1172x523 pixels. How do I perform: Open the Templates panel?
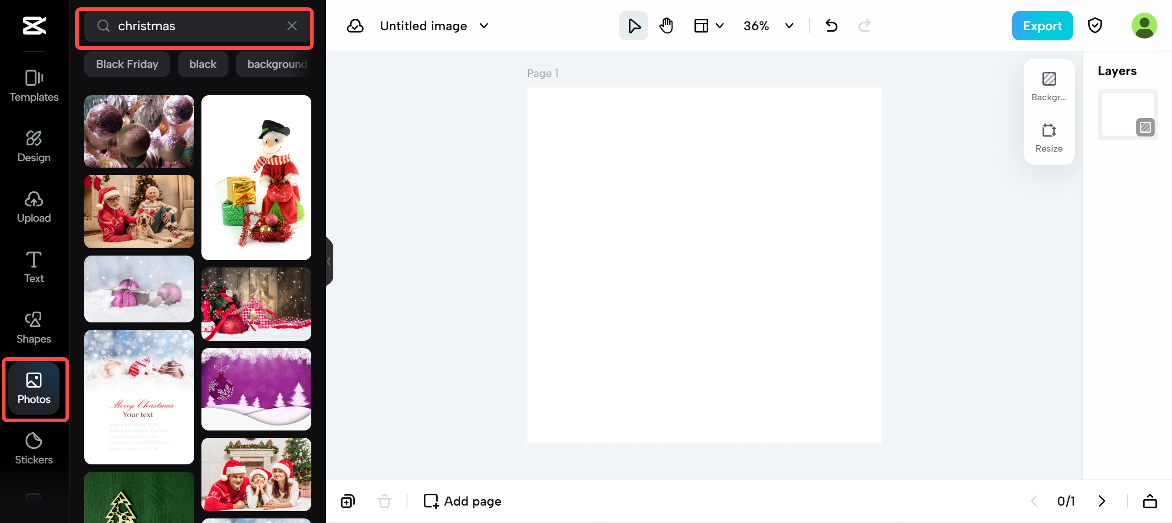[34, 86]
